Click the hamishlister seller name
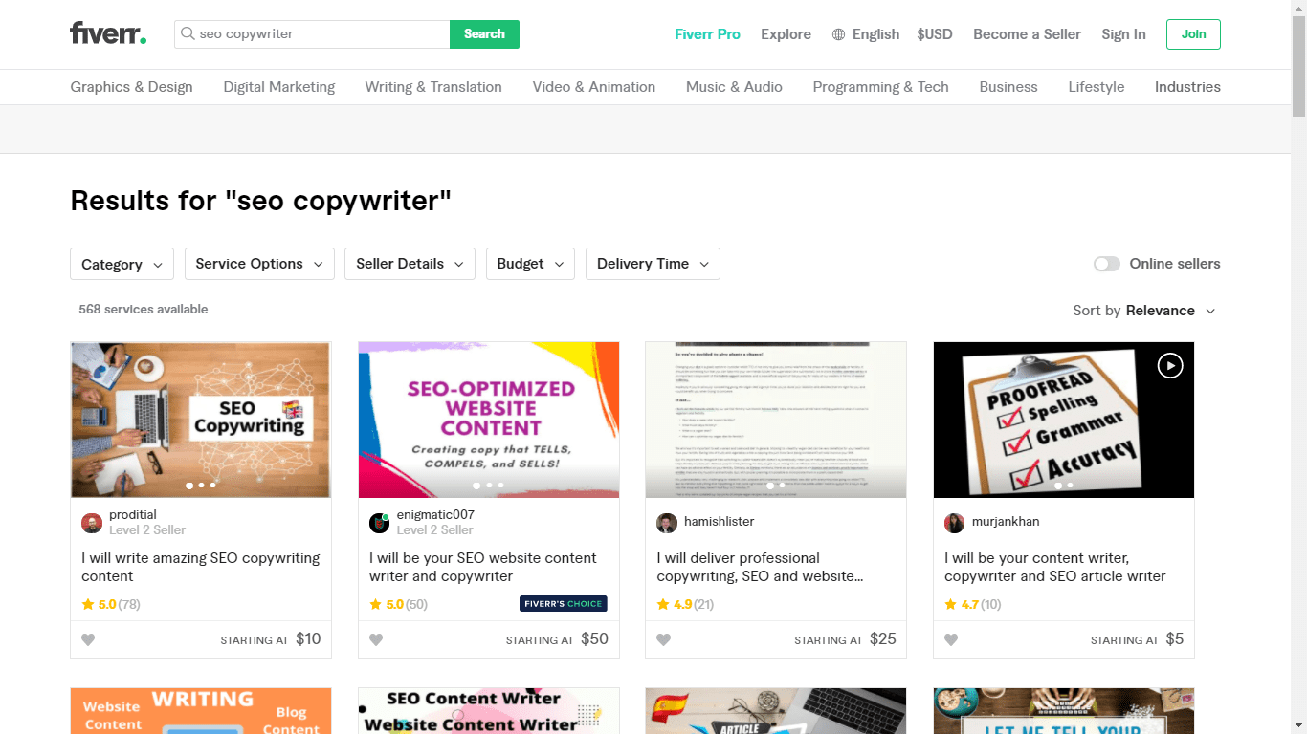Image resolution: width=1307 pixels, height=734 pixels. 720,522
